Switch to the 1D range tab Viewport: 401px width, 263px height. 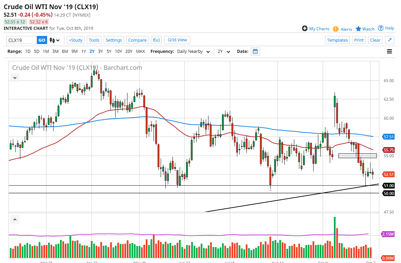28,51
